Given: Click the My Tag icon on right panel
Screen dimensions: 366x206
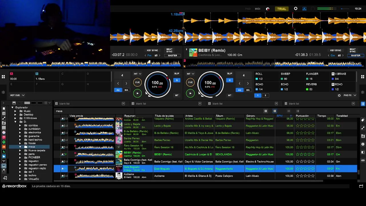Looking at the screenshot, I should click(x=363, y=120).
